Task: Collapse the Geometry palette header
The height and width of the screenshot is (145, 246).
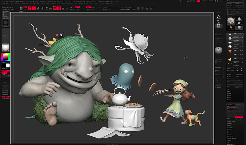Action: tap(230, 103)
